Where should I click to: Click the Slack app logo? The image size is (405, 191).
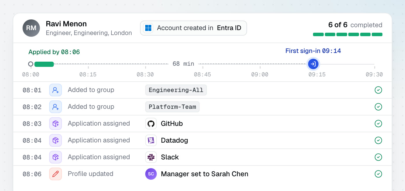(151, 157)
